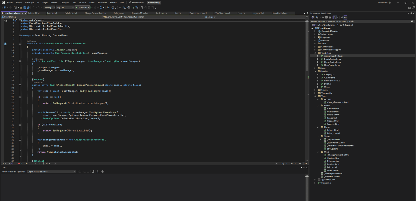Click the Solution Explorer search field
Viewport: 416px width, 201px height.
360,21
